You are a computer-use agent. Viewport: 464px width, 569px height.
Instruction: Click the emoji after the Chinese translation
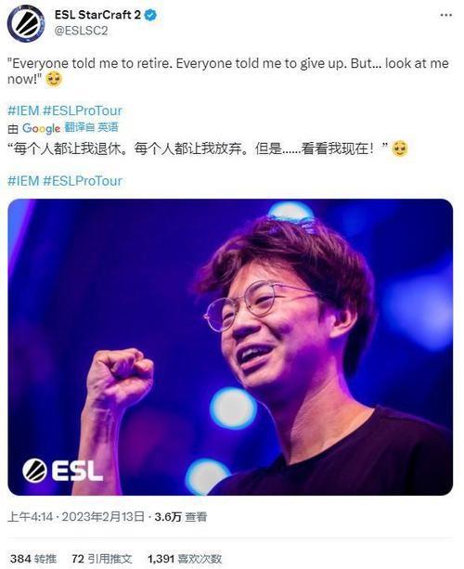tap(400, 149)
